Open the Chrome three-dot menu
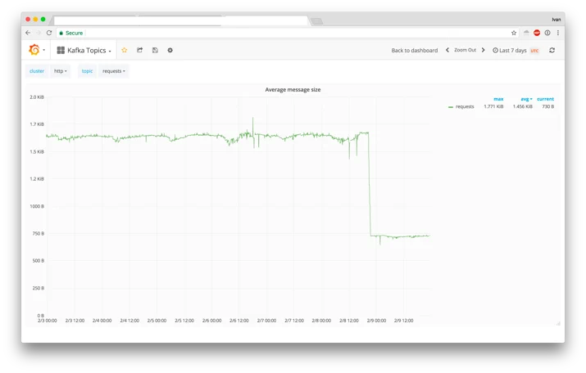 coord(558,33)
